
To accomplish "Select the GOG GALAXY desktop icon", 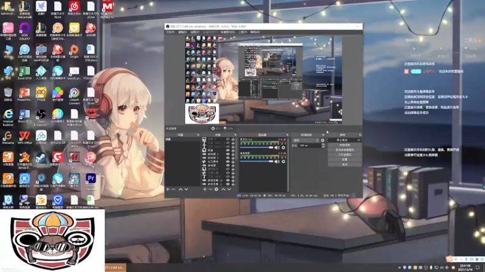I will pos(24,31).
